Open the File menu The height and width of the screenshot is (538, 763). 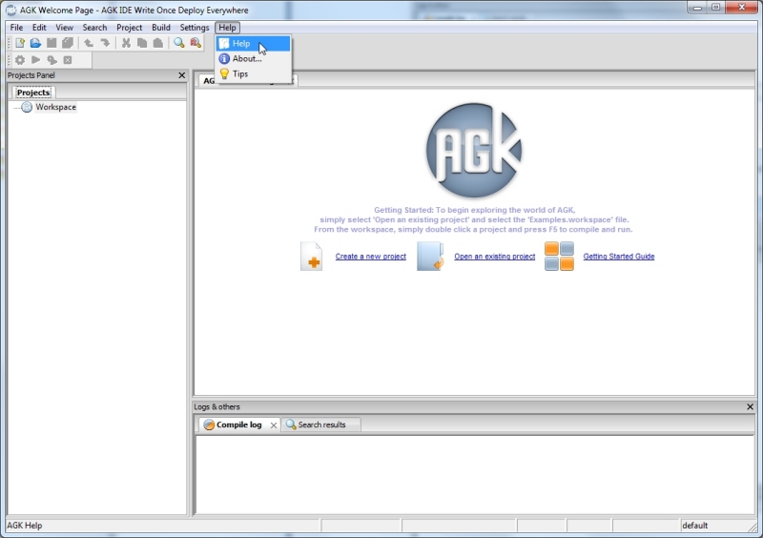[x=16, y=28]
